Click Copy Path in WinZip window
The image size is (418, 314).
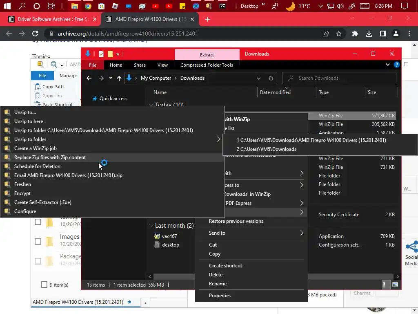pos(49,87)
